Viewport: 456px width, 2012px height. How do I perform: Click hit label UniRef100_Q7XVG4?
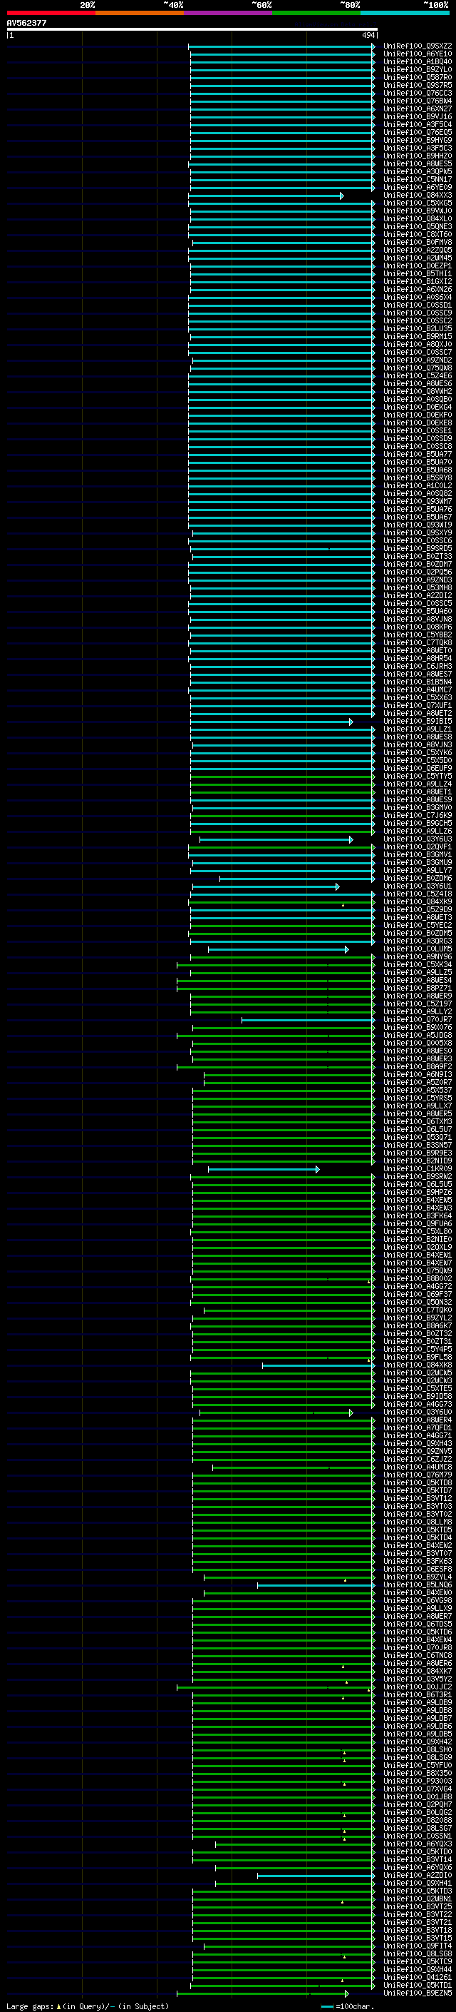pyautogui.click(x=418, y=1789)
